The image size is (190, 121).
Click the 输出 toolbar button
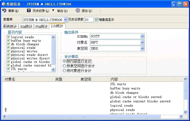click(62, 11)
